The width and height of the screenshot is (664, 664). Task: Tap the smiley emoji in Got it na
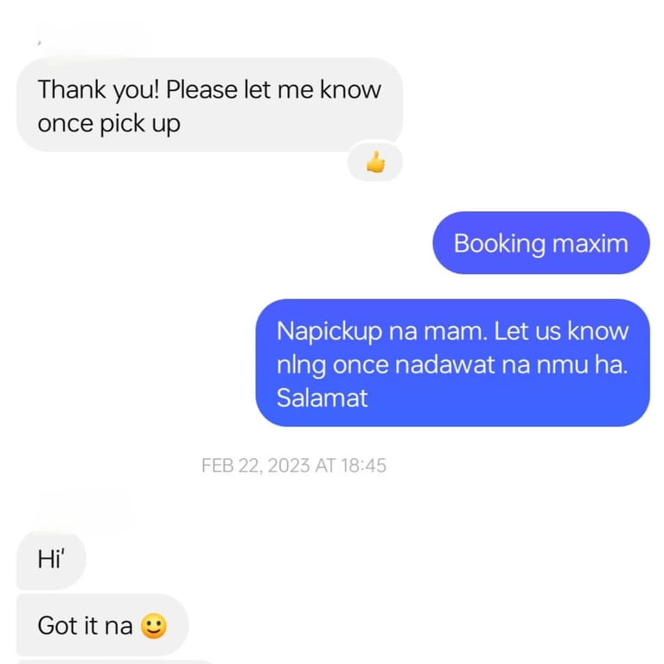point(154,625)
